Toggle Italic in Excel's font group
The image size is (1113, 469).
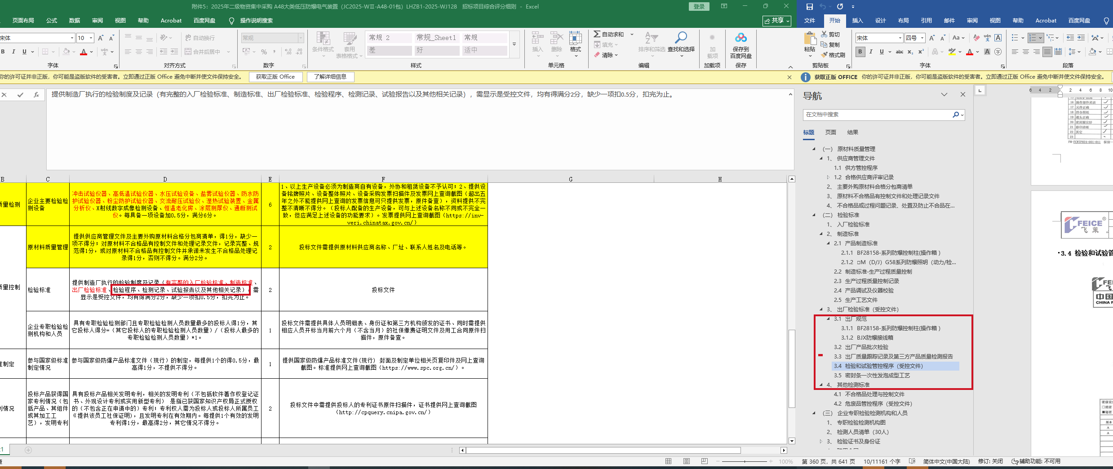click(x=13, y=52)
